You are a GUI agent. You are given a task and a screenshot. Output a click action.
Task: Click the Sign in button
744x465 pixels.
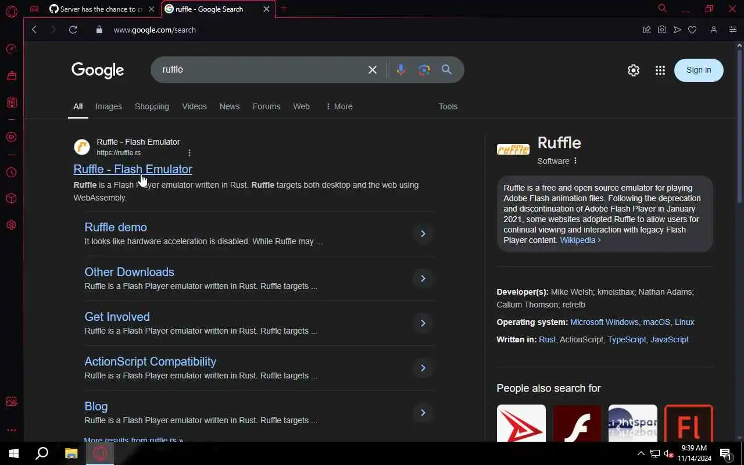point(699,70)
